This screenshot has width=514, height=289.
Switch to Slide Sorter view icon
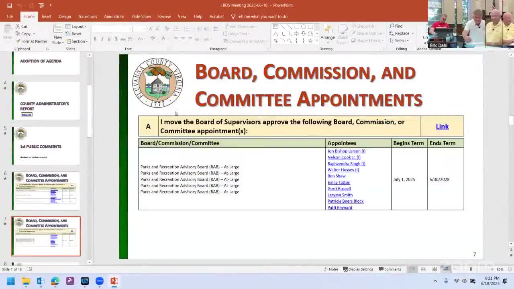(x=423, y=269)
